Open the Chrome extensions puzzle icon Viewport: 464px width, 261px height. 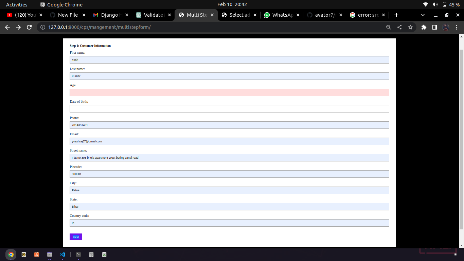pyautogui.click(x=424, y=27)
